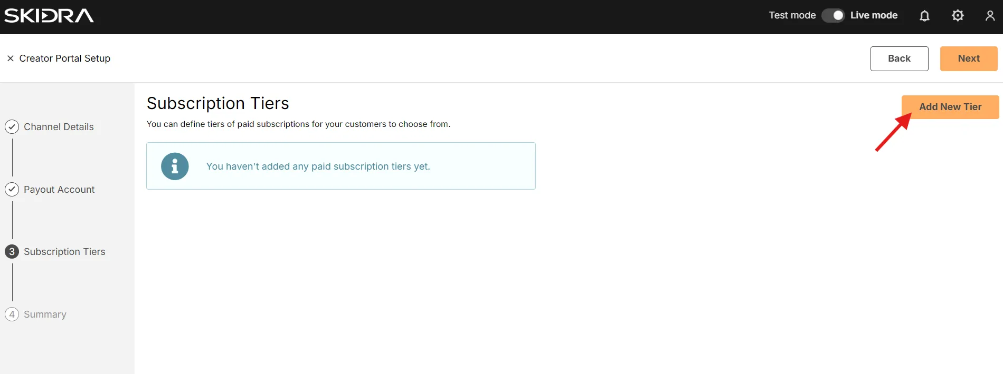Add a new subscription tier
This screenshot has height=374, width=1003.
pyautogui.click(x=950, y=107)
